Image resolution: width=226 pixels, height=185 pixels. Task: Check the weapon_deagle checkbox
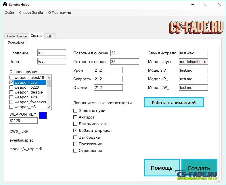(12, 92)
